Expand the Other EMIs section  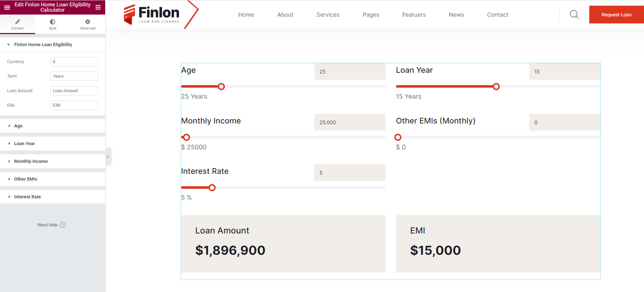click(x=26, y=179)
